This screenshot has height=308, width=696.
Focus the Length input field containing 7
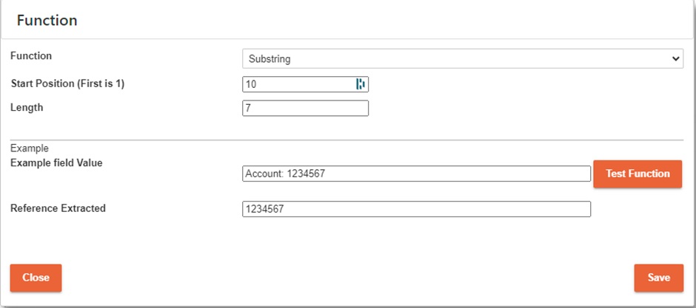coord(305,109)
